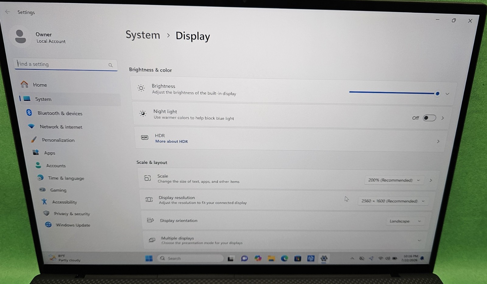Launch Microsoft Edge from the taskbar

click(284, 258)
